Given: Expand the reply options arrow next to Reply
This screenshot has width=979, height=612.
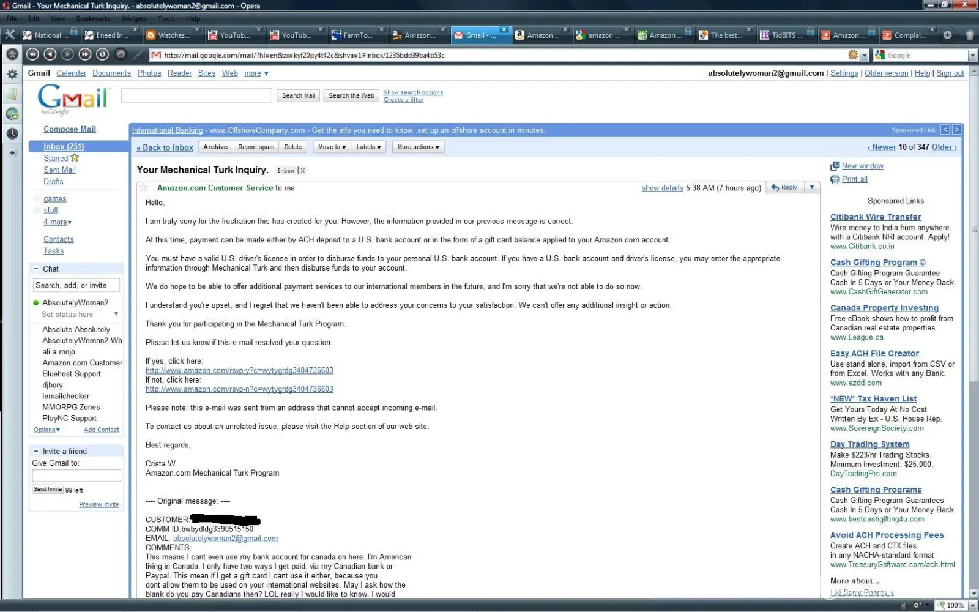Looking at the screenshot, I should click(812, 187).
